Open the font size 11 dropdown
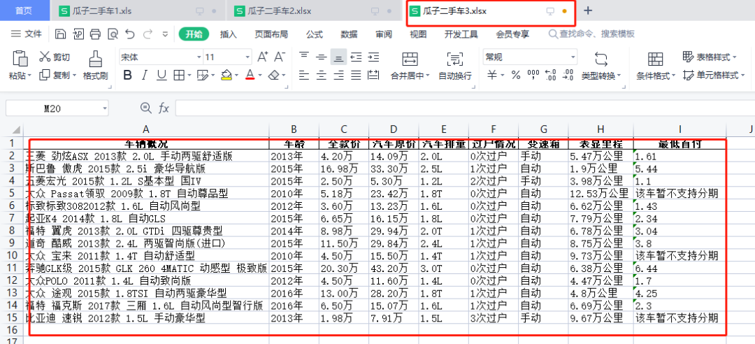Image resolution: width=755 pixels, height=344 pixels. tap(247, 57)
